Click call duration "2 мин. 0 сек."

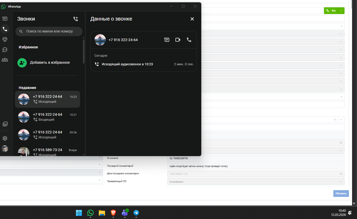(184, 64)
